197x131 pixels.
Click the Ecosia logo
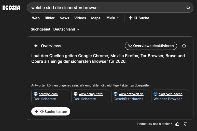click(11, 8)
